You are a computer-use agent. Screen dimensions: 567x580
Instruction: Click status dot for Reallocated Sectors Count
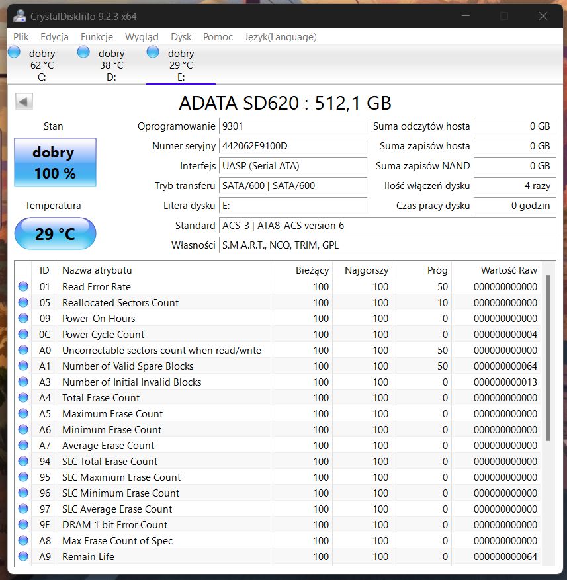pyautogui.click(x=23, y=303)
